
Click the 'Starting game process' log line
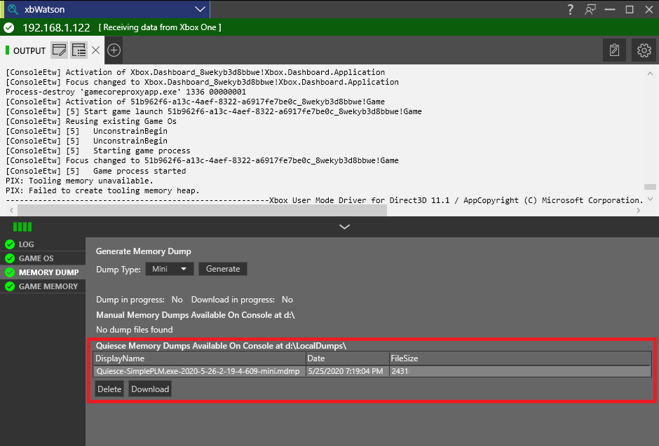98,151
